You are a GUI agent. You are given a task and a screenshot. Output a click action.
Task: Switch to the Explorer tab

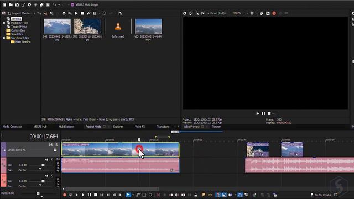point(118,127)
